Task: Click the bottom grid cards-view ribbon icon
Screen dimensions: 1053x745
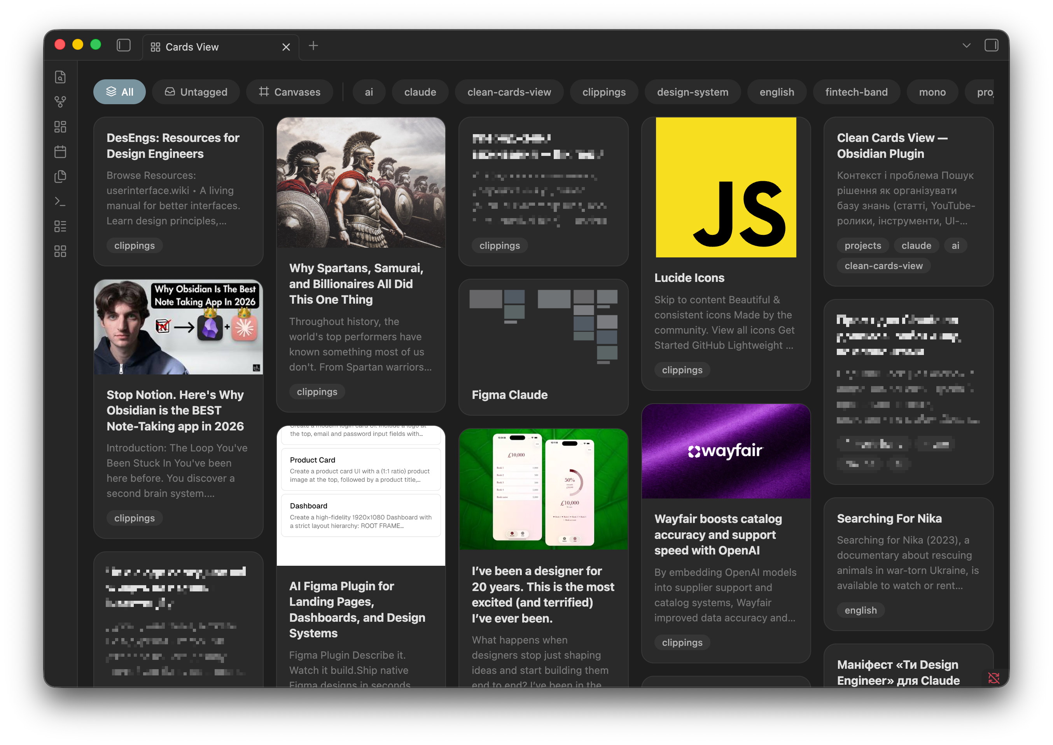Action: click(x=60, y=251)
